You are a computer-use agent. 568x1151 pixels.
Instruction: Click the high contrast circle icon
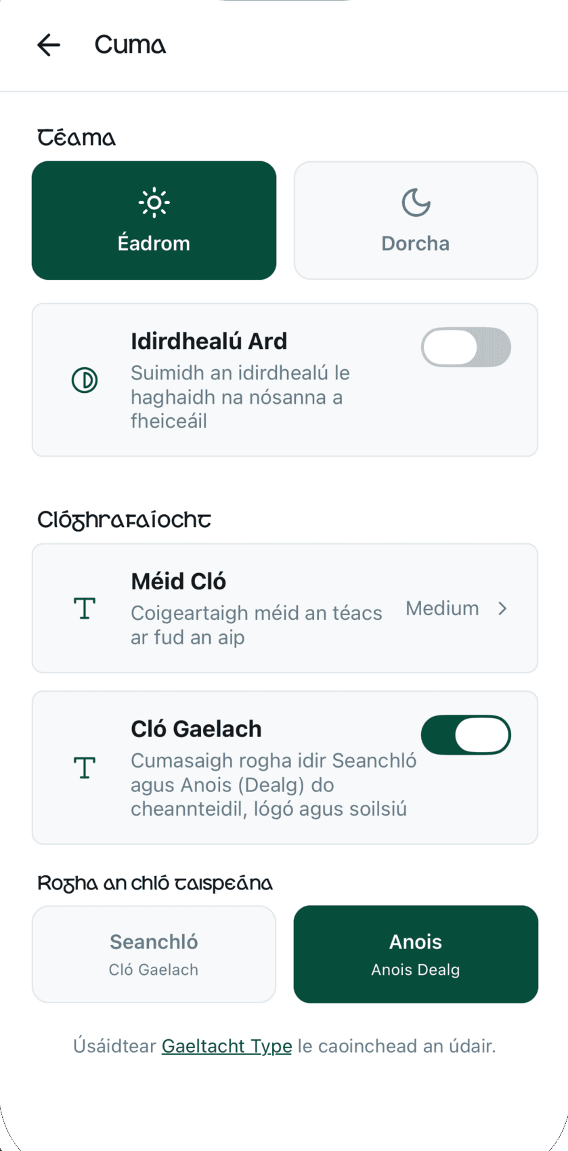[85, 380]
